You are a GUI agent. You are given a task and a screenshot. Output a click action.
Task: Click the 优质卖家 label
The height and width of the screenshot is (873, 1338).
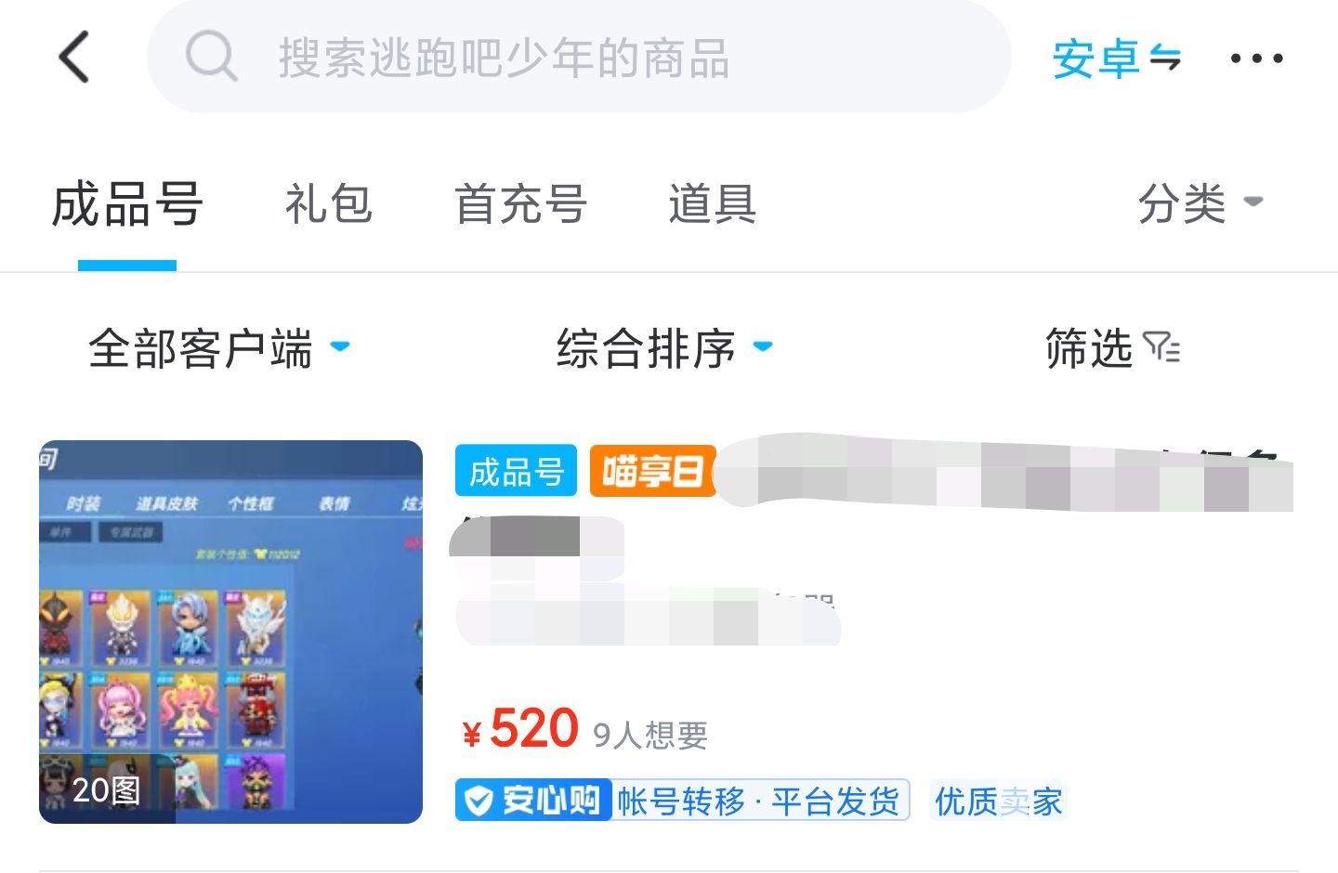pyautogui.click(x=998, y=801)
